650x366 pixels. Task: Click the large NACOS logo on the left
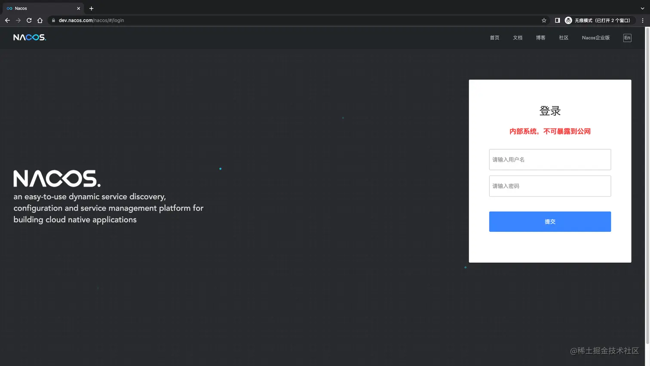[x=57, y=178]
